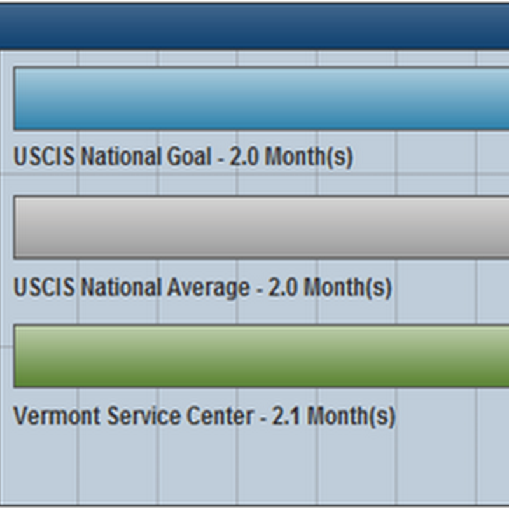Click the green Vermont Service Center bar
Screen dimensions: 509x509
(261, 356)
